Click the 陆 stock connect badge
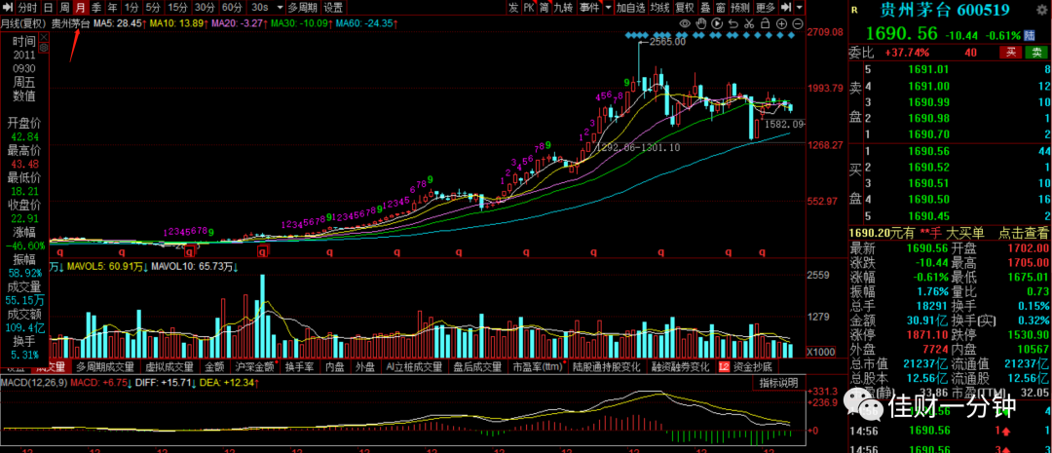The width and height of the screenshot is (1052, 453). pyautogui.click(x=1030, y=34)
